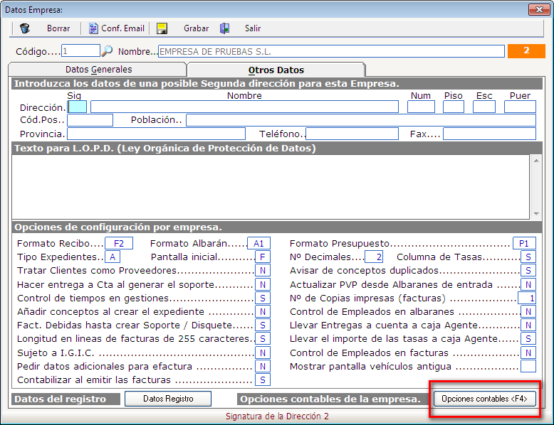Toggle Columna de Tasas S field
The image size is (554, 425).
click(x=528, y=257)
